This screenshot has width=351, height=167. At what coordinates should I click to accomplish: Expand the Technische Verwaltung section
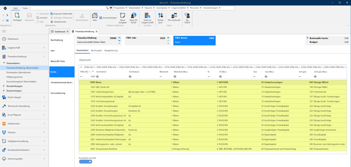(x=44, y=106)
